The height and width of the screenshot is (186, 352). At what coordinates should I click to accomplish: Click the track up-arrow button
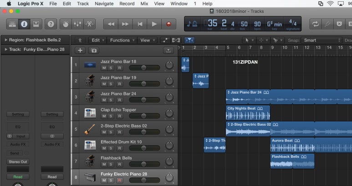click(x=80, y=40)
